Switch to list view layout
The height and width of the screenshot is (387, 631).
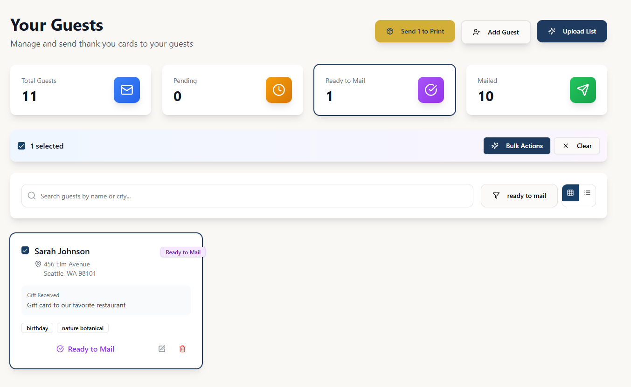pos(587,193)
